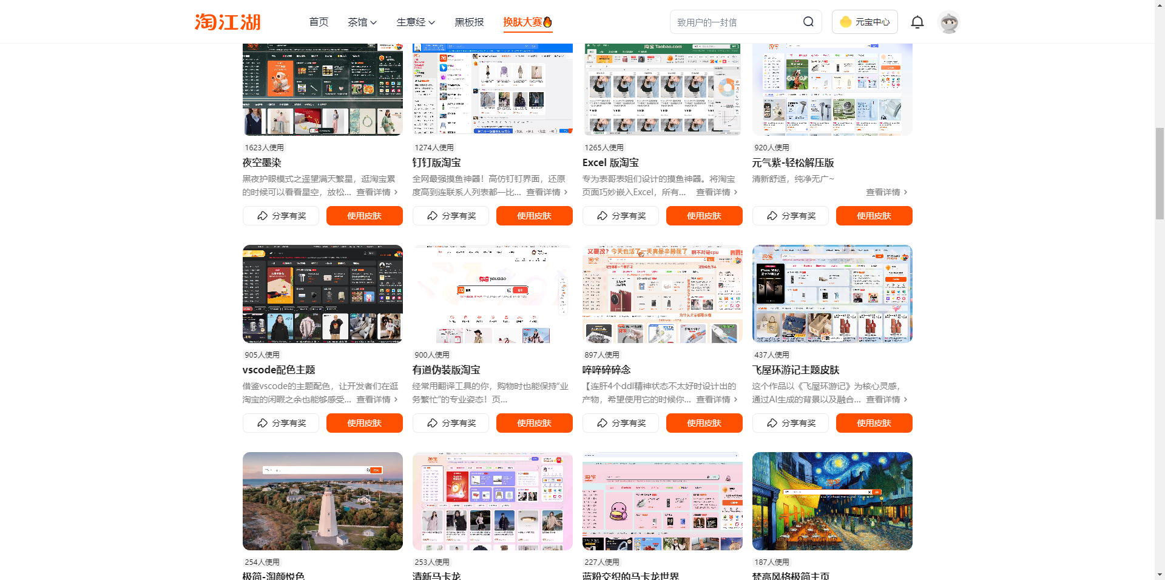
Task: Open the Excel 版淘宝 preview thumbnail
Action: [663, 89]
